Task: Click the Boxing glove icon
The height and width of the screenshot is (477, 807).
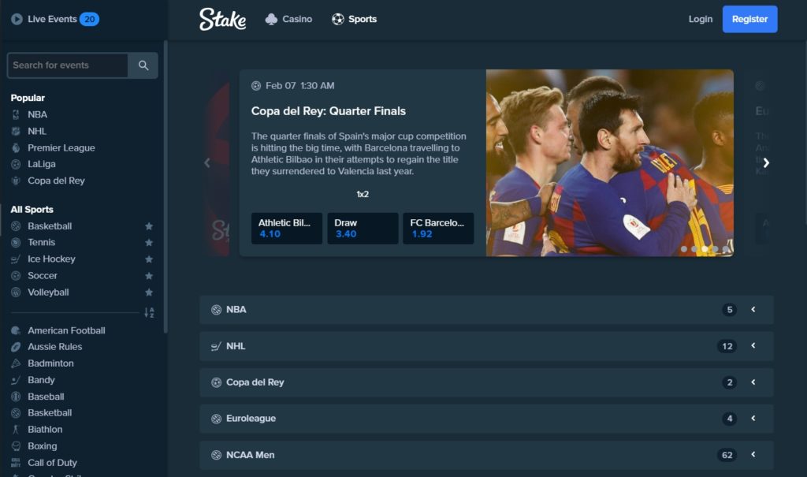Action: (16, 446)
